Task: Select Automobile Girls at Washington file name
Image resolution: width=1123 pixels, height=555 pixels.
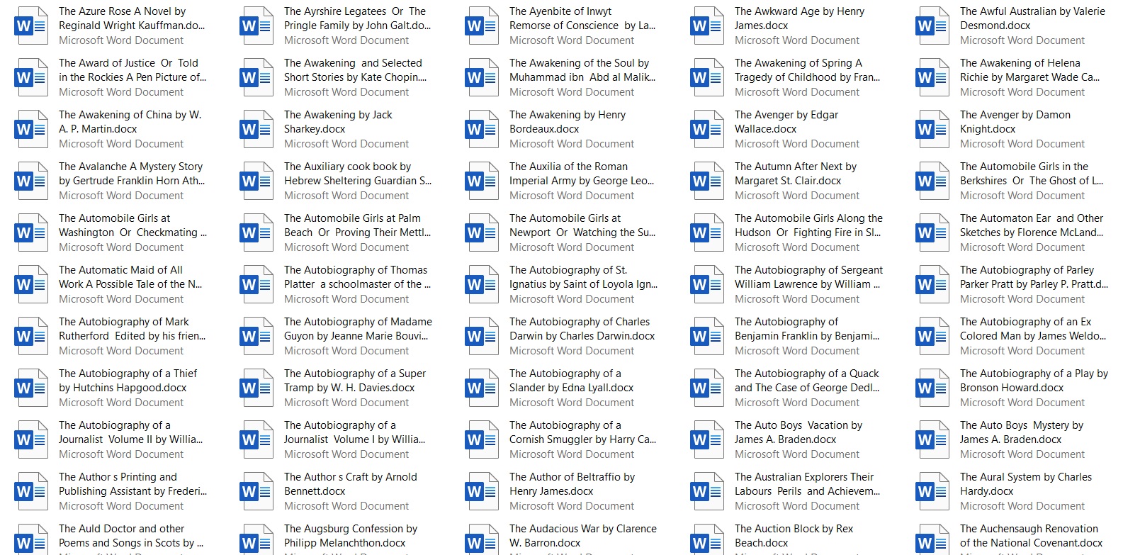Action: [x=132, y=225]
